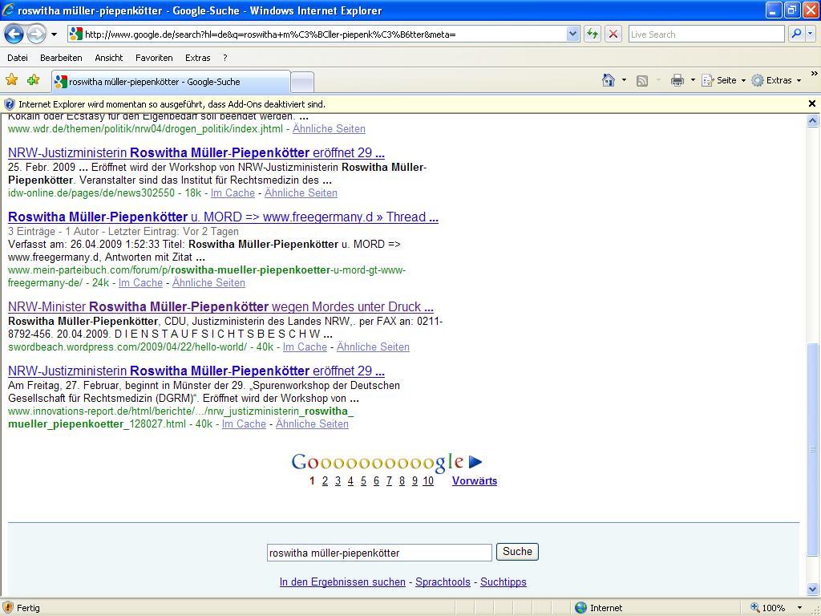This screenshot has height=616, width=821.
Task: Open Ähnliche Seiten for idw-online result
Action: [x=301, y=192]
